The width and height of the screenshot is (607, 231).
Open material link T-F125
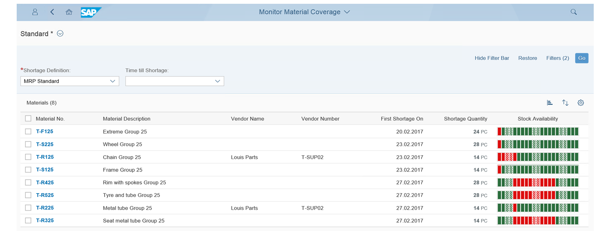pyautogui.click(x=45, y=131)
